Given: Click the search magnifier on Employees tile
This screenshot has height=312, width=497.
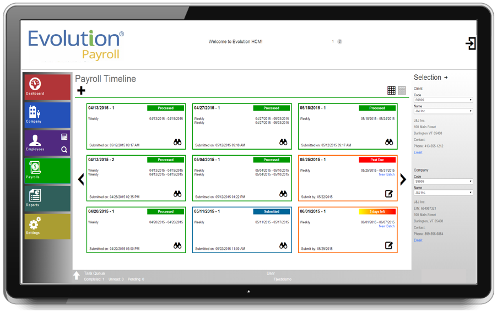Looking at the screenshot, I should 64,149.
